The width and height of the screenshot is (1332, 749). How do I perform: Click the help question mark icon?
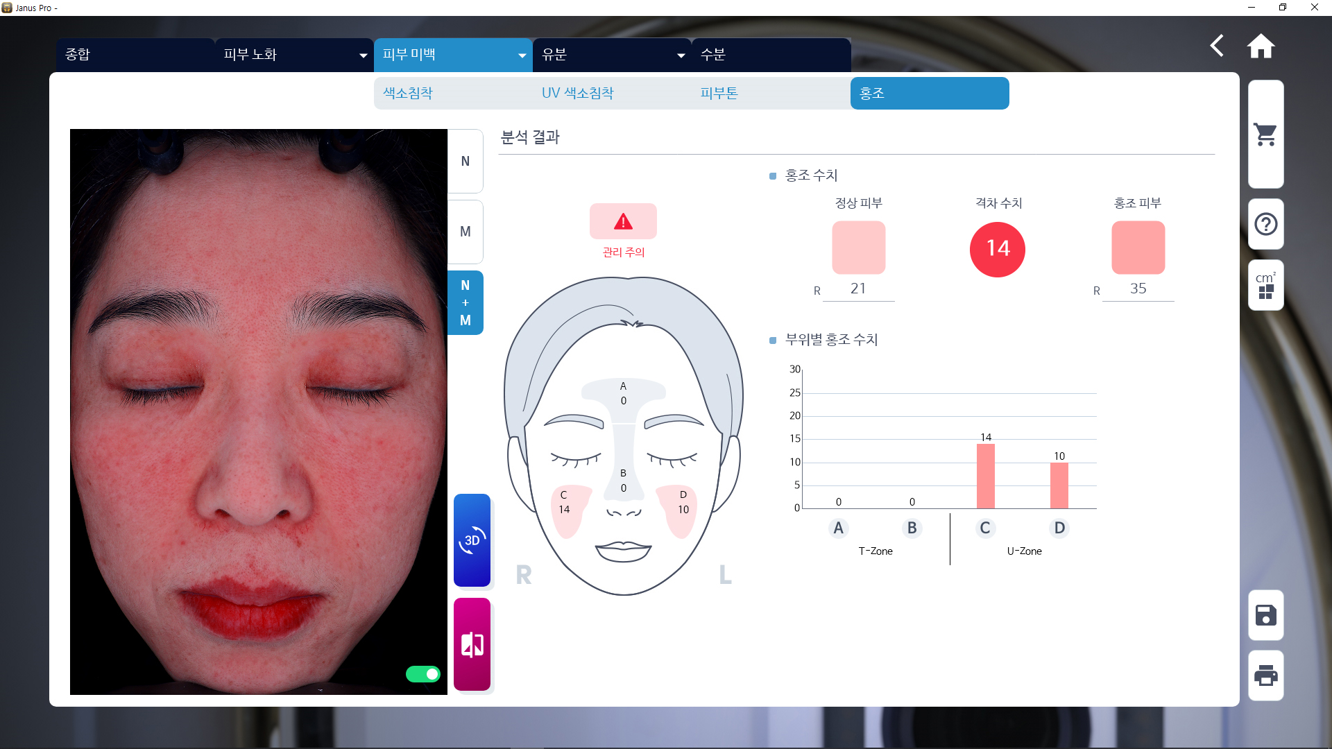[x=1265, y=224]
